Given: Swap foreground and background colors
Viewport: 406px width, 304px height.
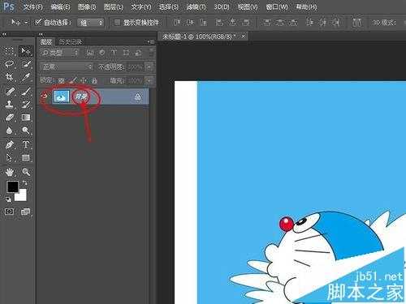Looking at the screenshot, I should pyautogui.click(x=24, y=183).
